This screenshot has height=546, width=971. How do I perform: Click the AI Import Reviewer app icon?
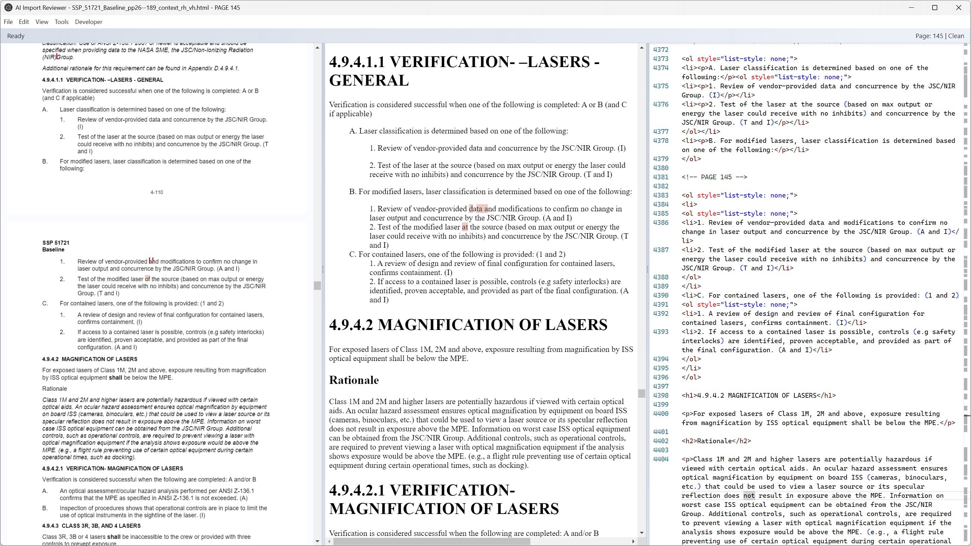[8, 7]
